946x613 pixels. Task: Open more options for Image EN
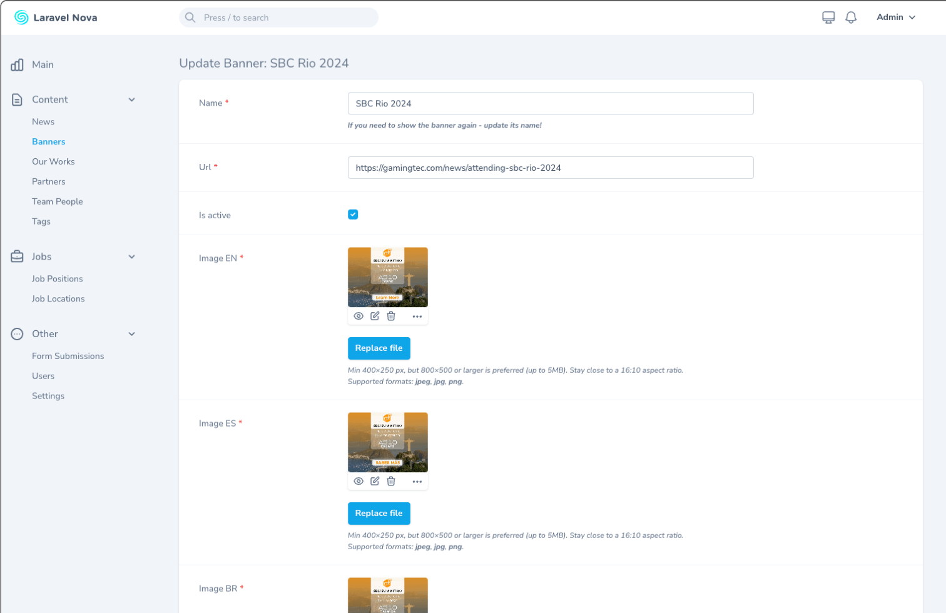pyautogui.click(x=417, y=317)
